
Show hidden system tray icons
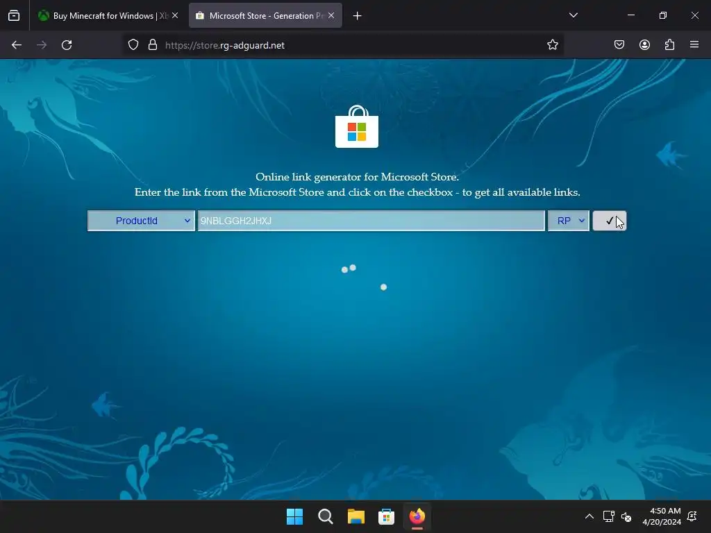click(x=589, y=516)
